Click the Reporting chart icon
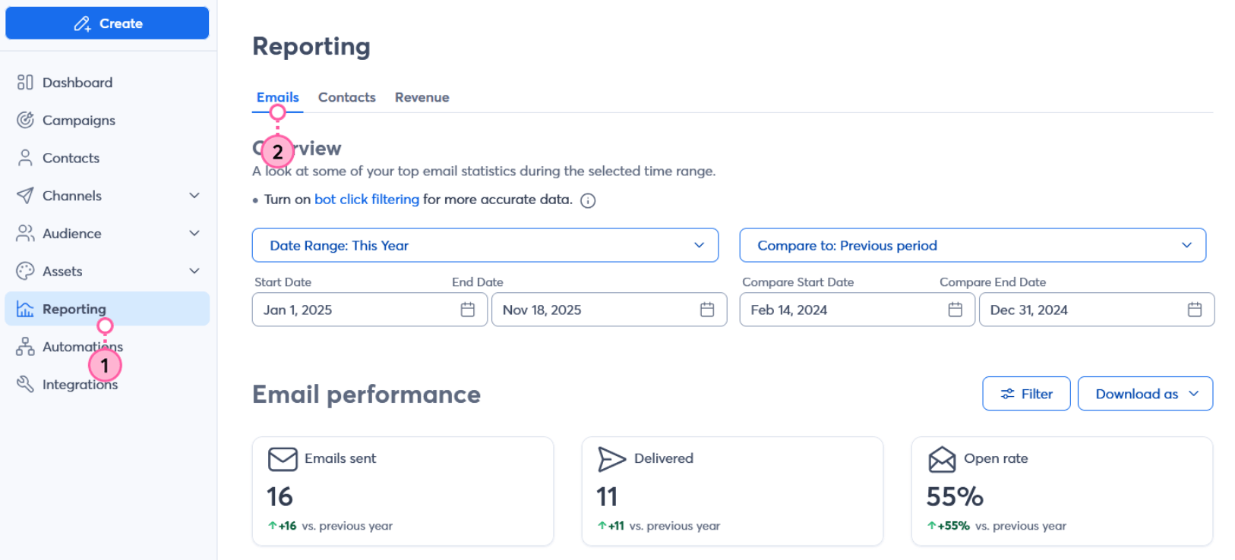The image size is (1235, 560). pos(25,309)
